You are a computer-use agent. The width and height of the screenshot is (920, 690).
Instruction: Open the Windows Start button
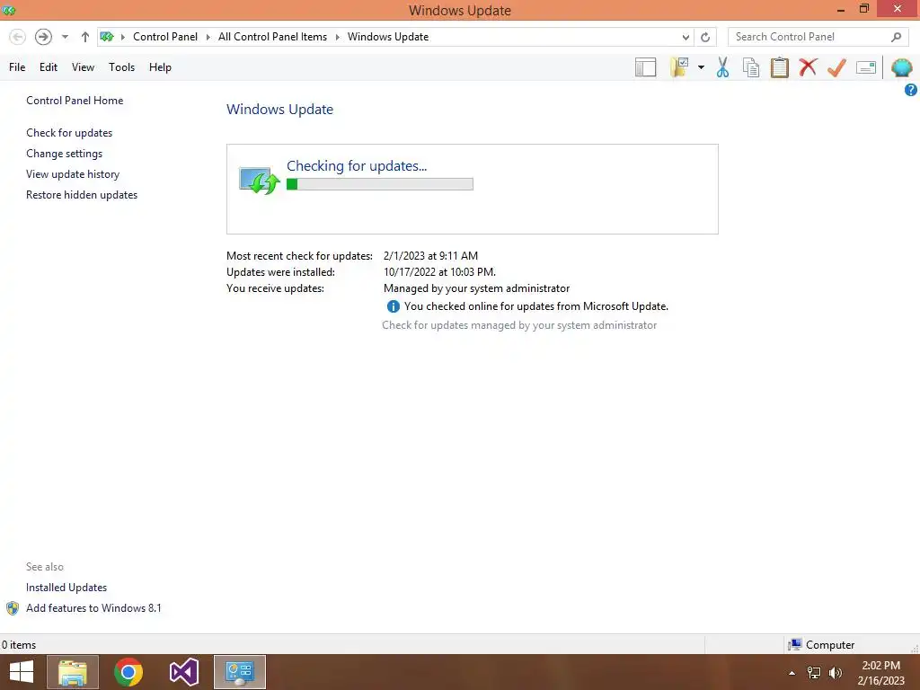pos(22,672)
